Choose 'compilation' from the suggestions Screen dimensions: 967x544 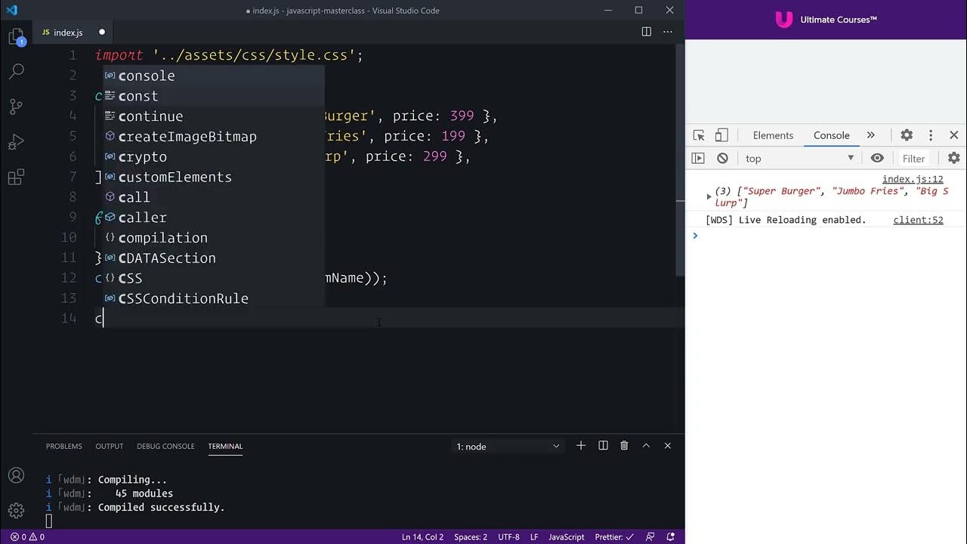pos(214,237)
